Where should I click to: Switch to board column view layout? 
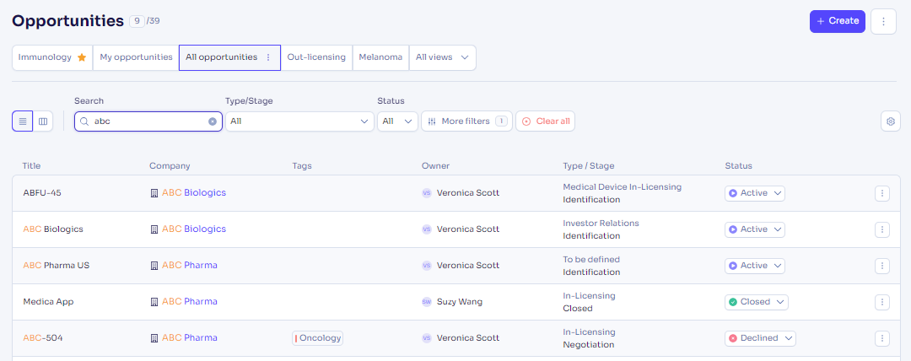(43, 121)
